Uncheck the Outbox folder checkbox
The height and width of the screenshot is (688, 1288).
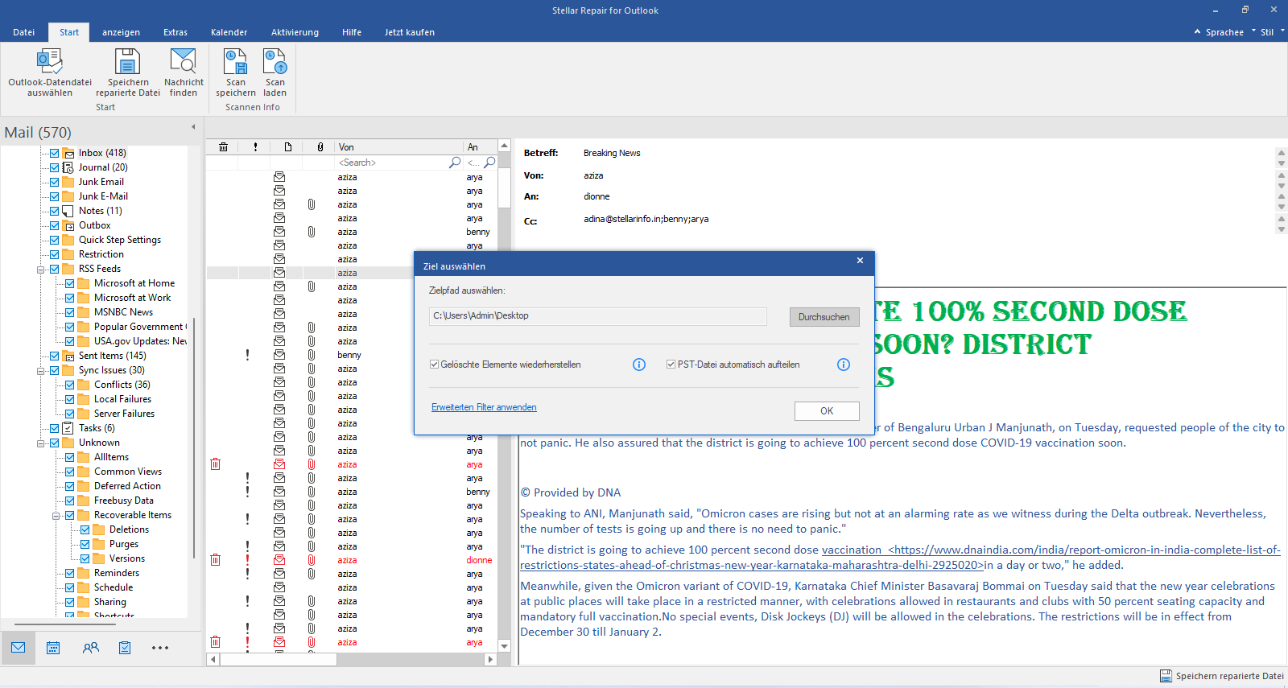[x=54, y=225]
